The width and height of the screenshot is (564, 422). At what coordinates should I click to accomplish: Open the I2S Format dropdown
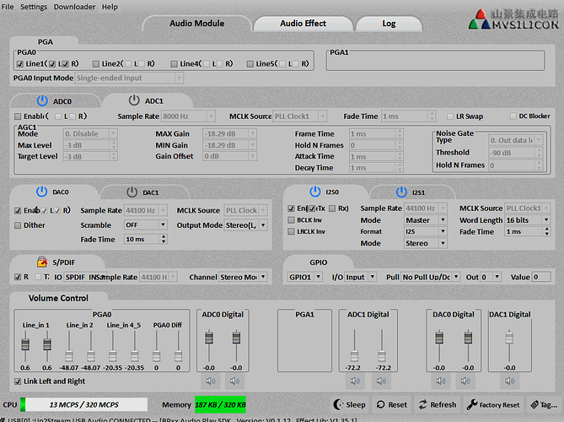pos(426,231)
